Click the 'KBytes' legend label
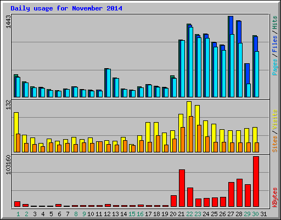The width and height of the screenshot is (281, 220). click(x=275, y=197)
